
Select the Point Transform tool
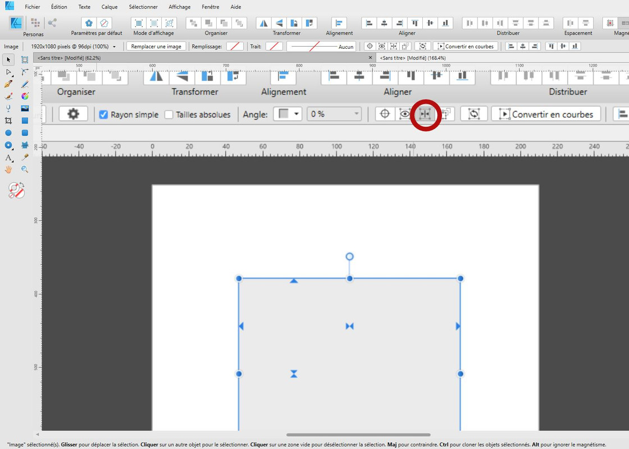point(25,72)
